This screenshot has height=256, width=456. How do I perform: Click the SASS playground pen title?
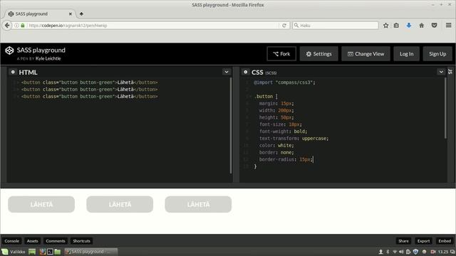click(41, 50)
